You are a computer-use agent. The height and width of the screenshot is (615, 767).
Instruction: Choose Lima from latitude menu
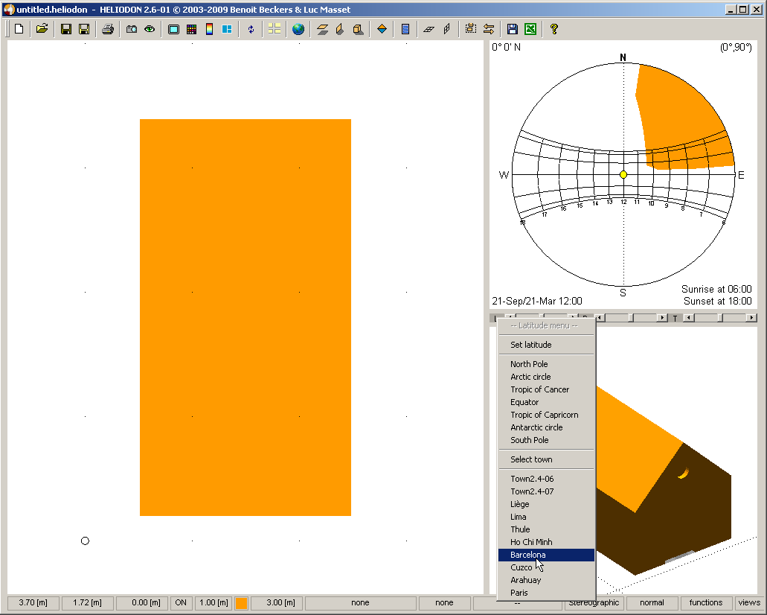546,517
